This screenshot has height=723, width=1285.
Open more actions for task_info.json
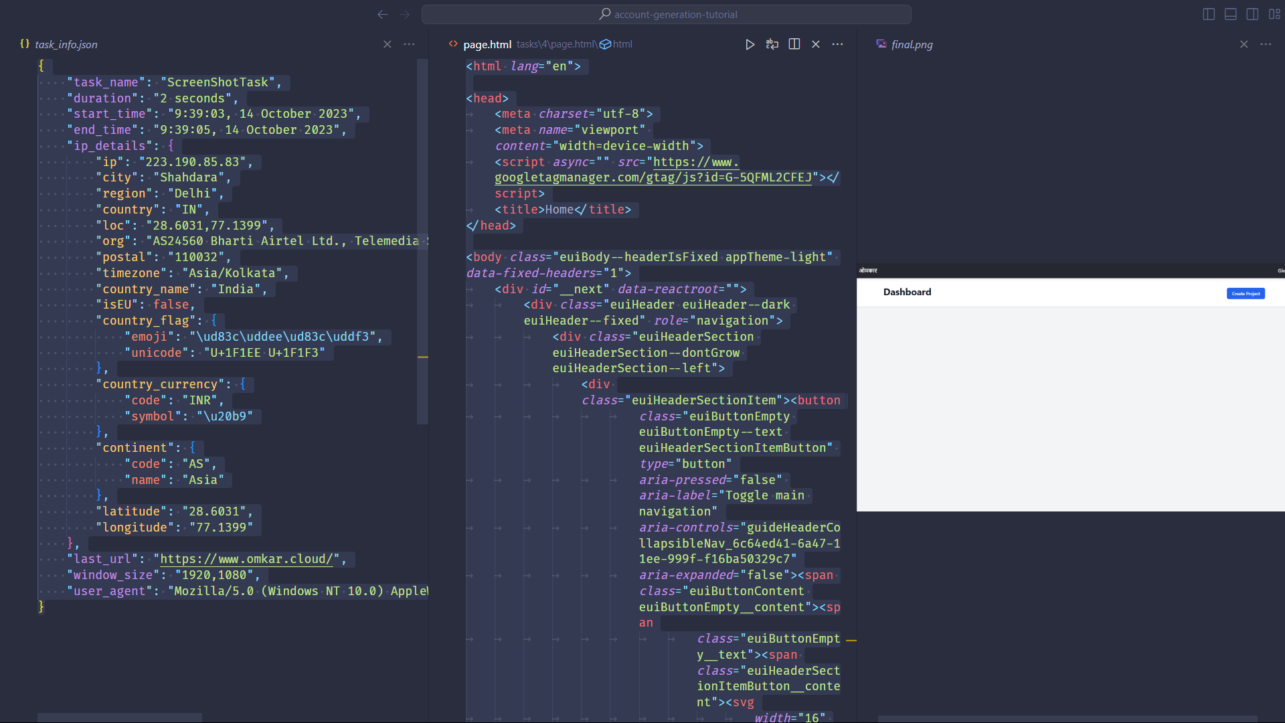coord(409,44)
